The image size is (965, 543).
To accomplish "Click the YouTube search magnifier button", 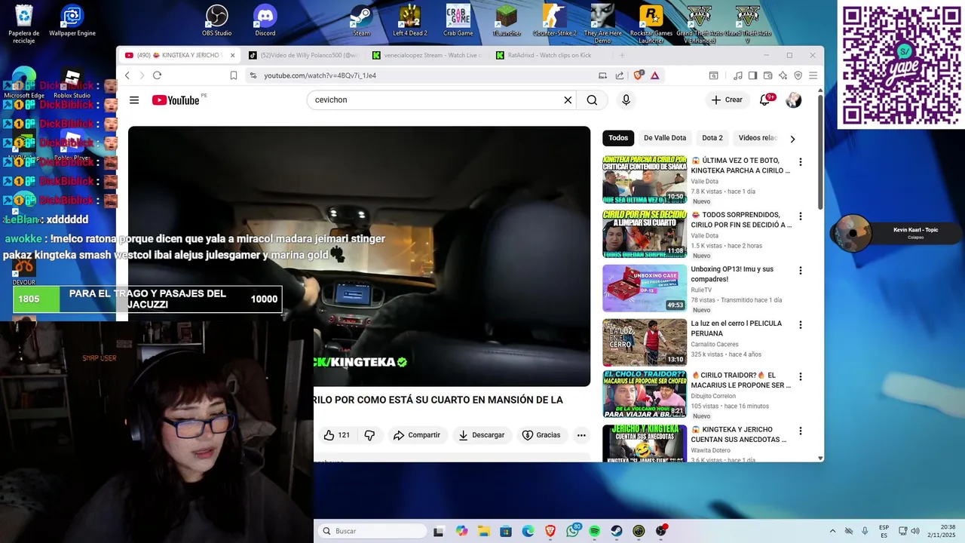I will pos(592,100).
